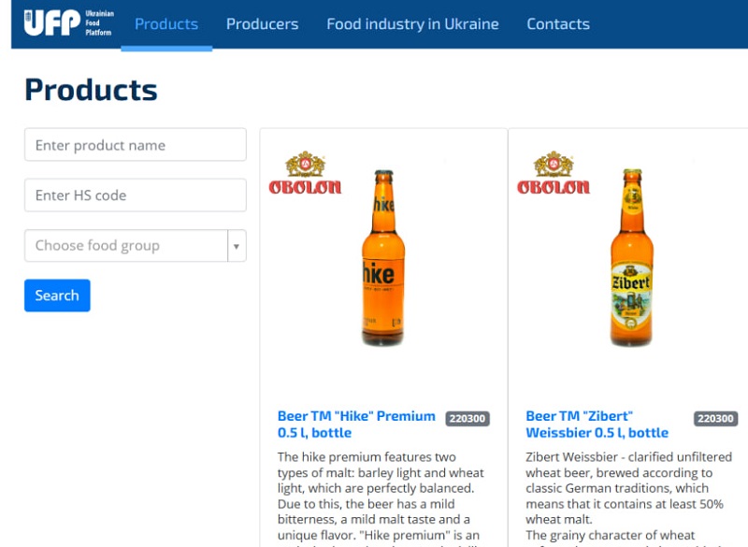Select the Zibert beer bottle image
748x547 pixels.
point(632,258)
